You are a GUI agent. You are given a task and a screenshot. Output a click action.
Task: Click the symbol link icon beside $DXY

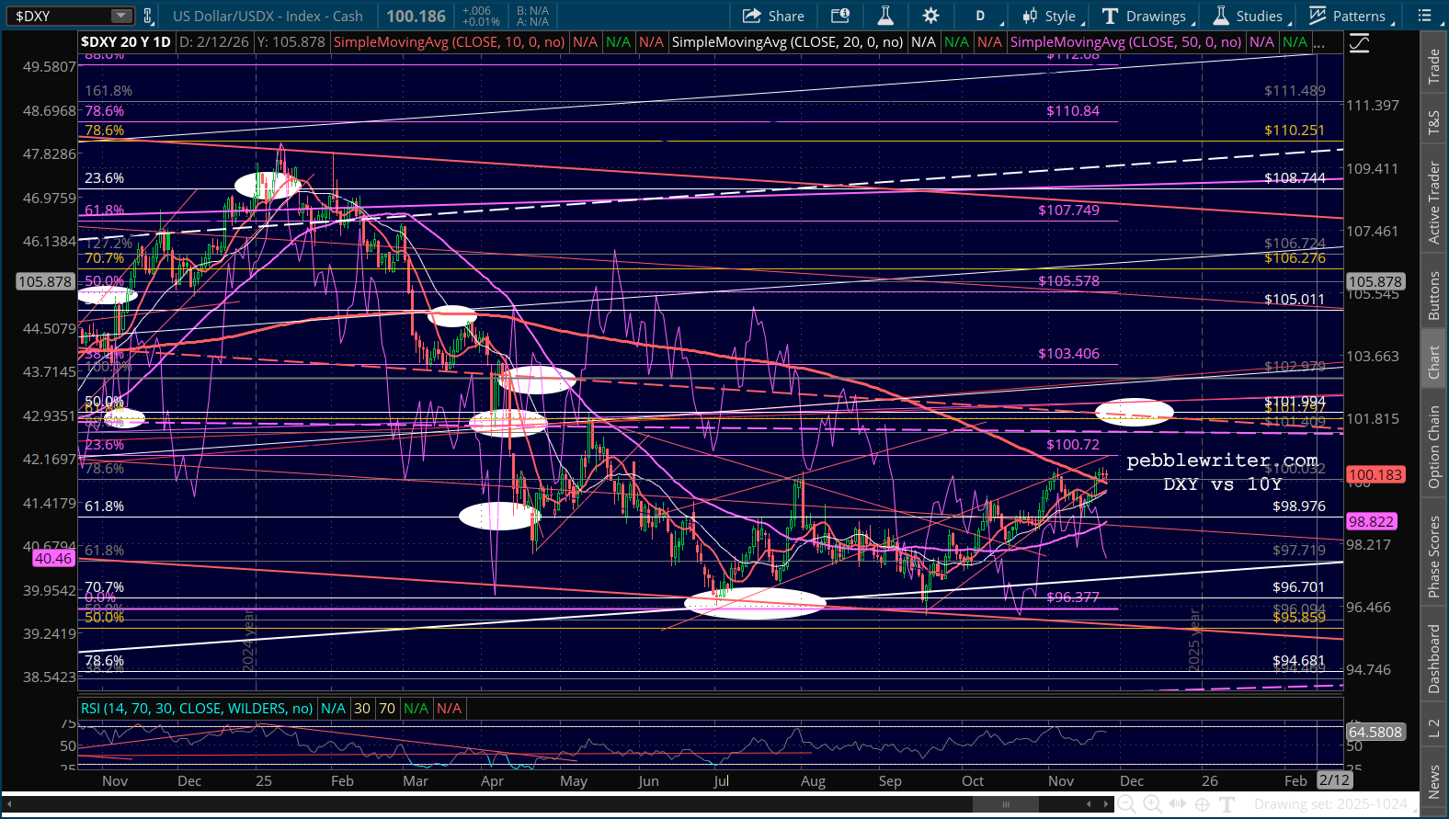[147, 16]
